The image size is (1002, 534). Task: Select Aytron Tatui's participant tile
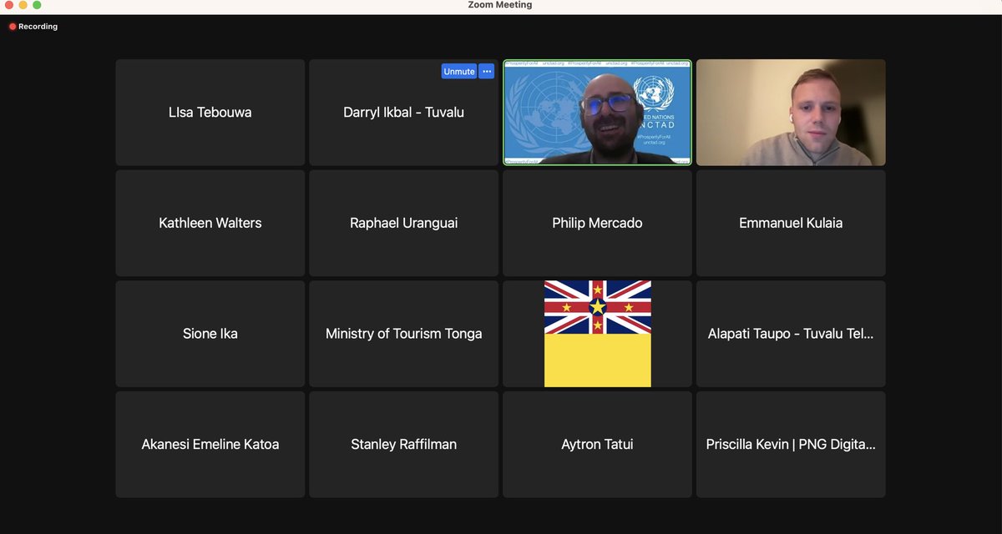click(x=597, y=445)
